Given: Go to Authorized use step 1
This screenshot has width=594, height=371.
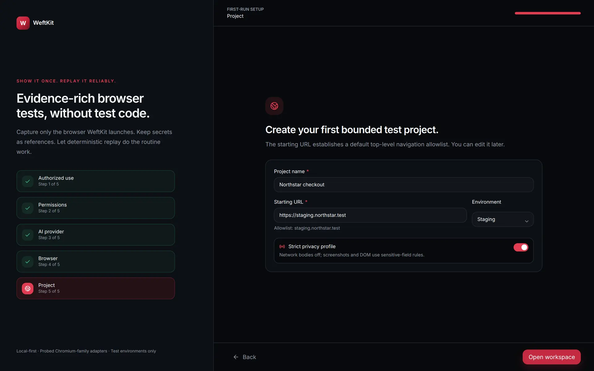Looking at the screenshot, I should click(x=96, y=181).
